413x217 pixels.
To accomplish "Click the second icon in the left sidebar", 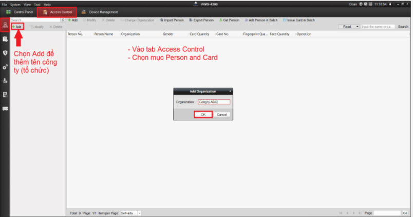I will [x=5, y=39].
